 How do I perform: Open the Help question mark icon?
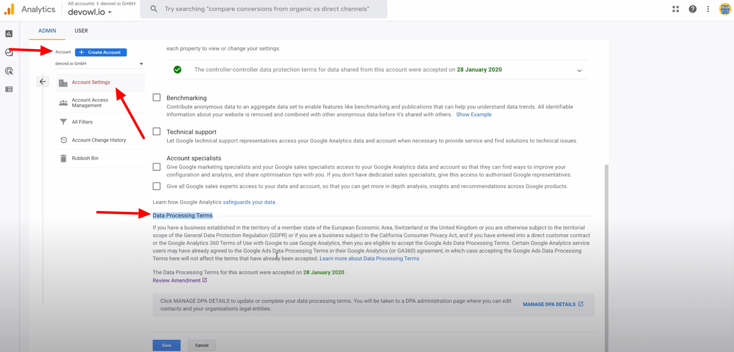692,9
